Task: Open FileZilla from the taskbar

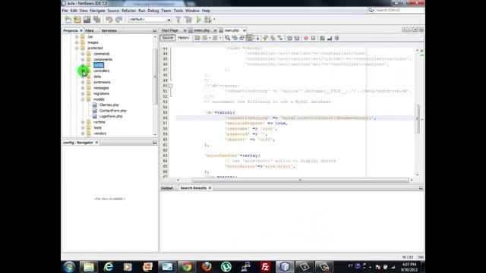Action: pyautogui.click(x=265, y=267)
